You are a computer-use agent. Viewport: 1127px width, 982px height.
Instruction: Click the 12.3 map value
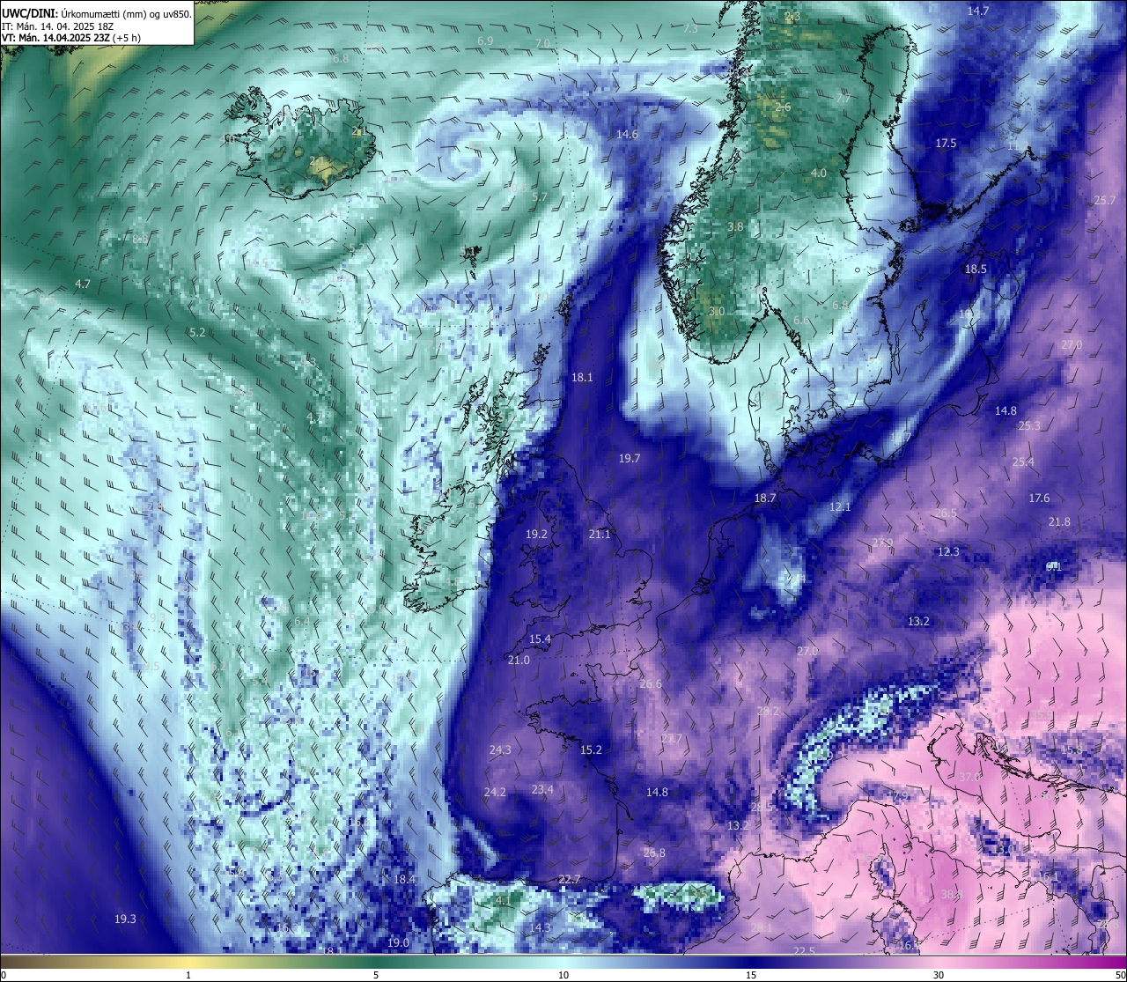(947, 552)
